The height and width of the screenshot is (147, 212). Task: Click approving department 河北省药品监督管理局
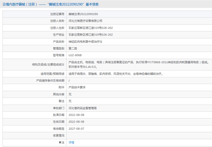[83, 108]
